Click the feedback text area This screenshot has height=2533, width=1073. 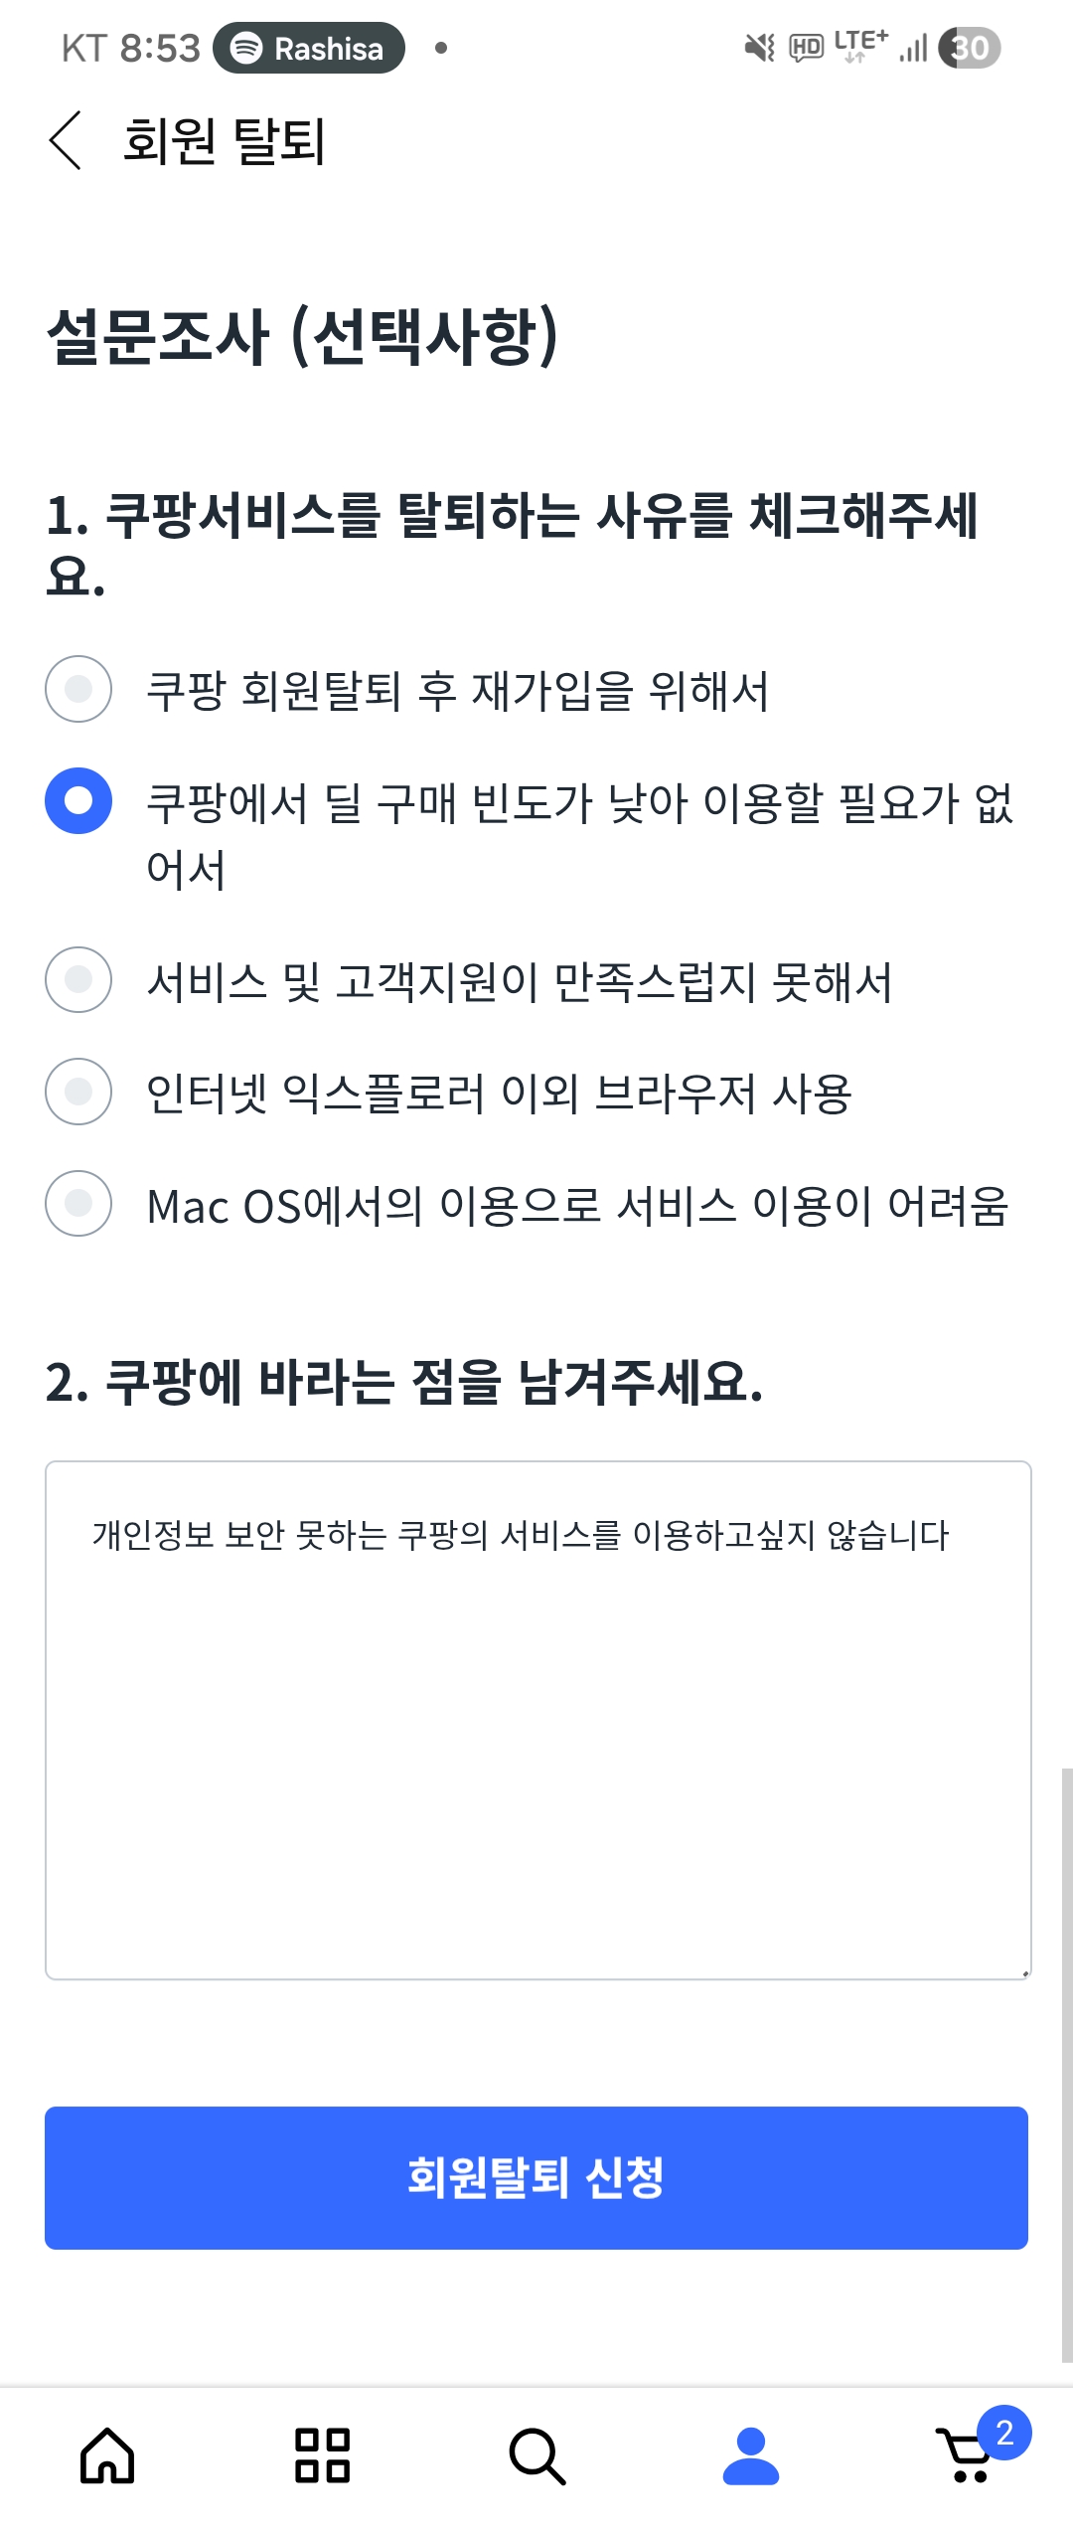coord(537,1720)
